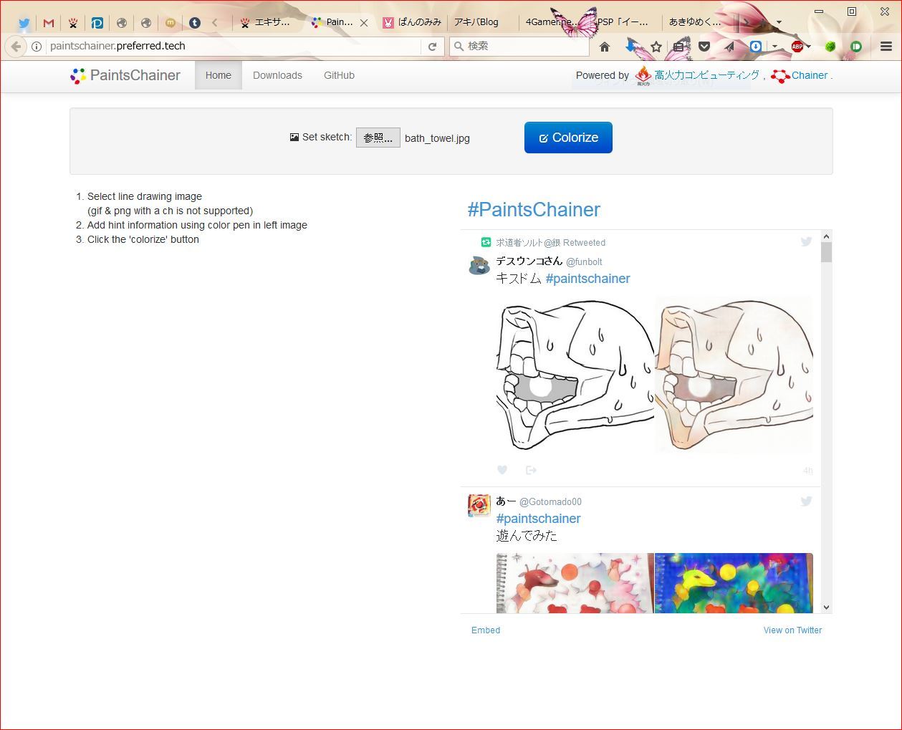Share the キスドム tweet

coord(531,470)
